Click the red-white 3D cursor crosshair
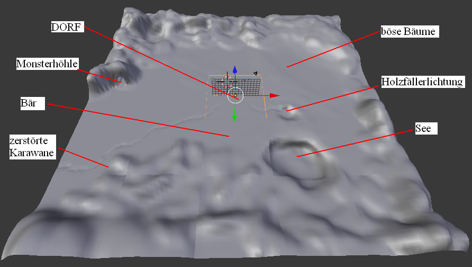The image size is (472, 267). (x=227, y=83)
